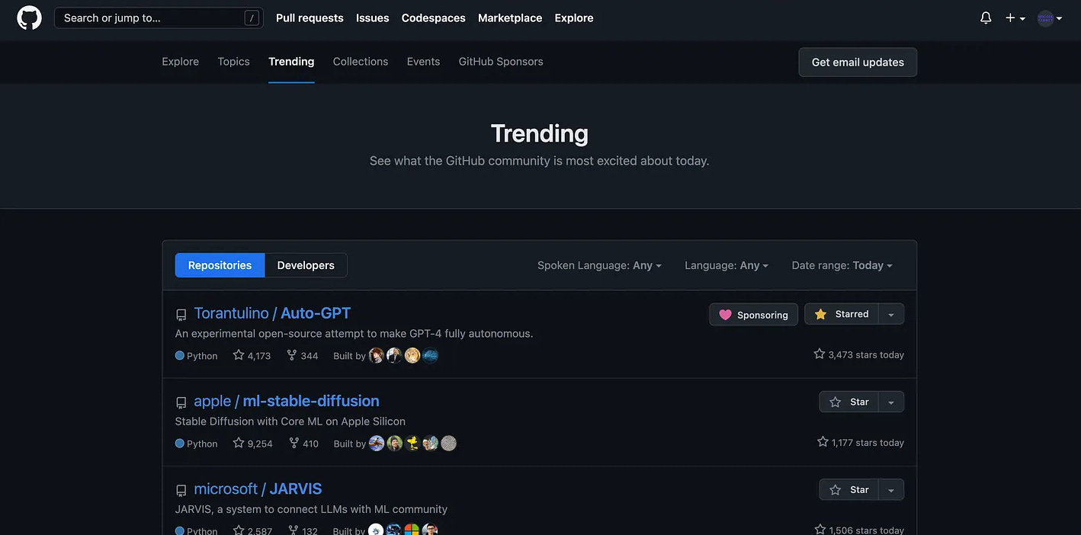The image size is (1081, 535).
Task: Click first contributor avatar on Auto-GPT
Action: (377, 355)
